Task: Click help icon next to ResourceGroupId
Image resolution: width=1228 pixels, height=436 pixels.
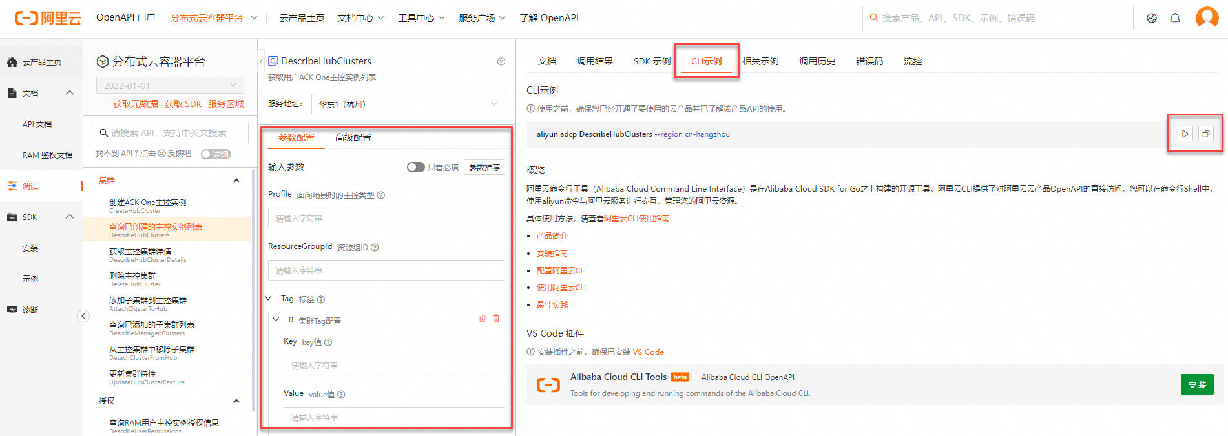Action: (x=375, y=247)
